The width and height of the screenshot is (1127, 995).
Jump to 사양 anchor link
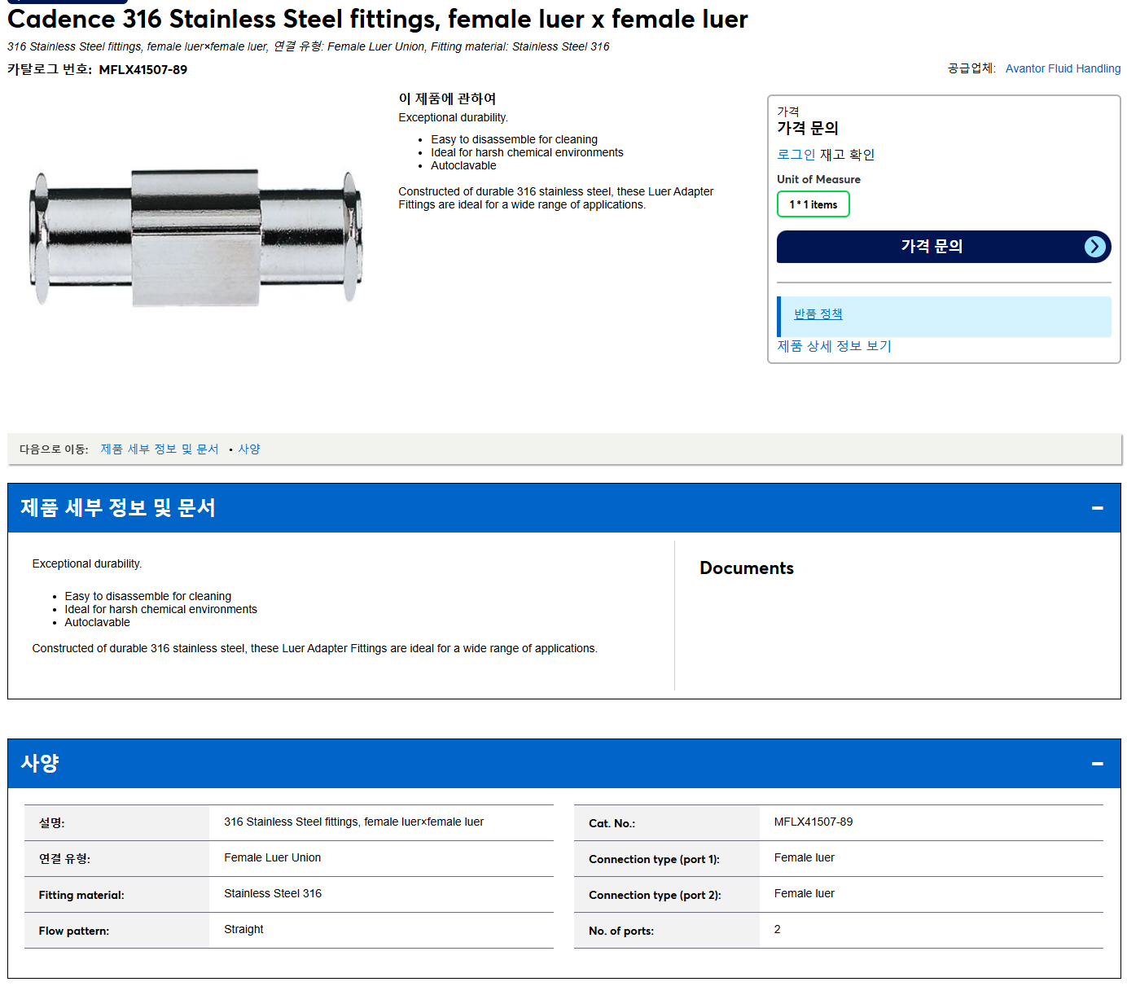249,449
